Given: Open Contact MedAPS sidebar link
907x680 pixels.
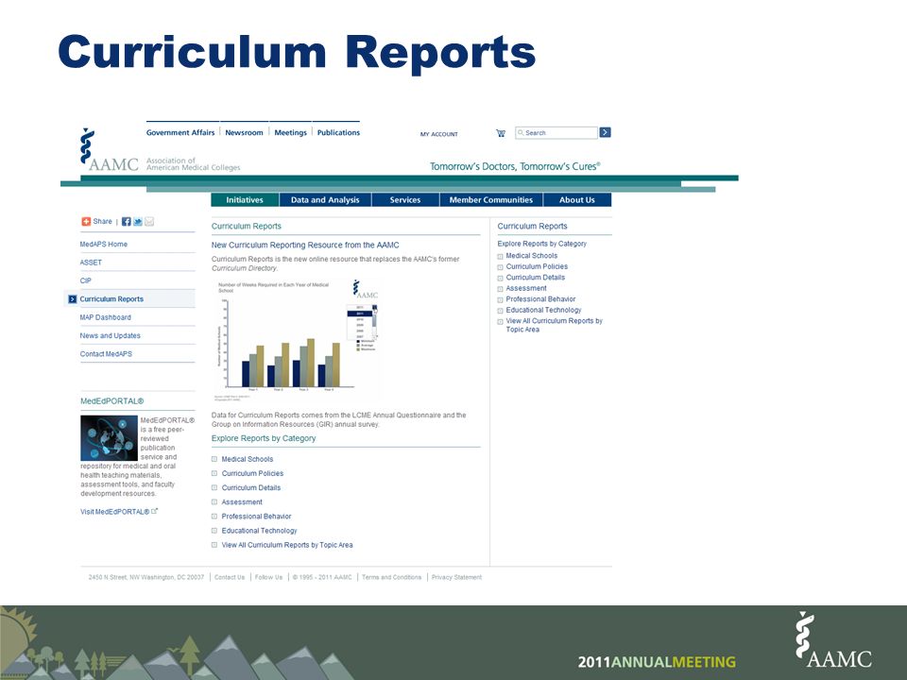Looking at the screenshot, I should 106,354.
